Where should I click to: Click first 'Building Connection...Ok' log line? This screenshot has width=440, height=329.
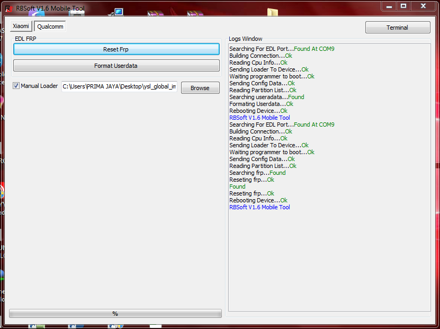point(261,56)
